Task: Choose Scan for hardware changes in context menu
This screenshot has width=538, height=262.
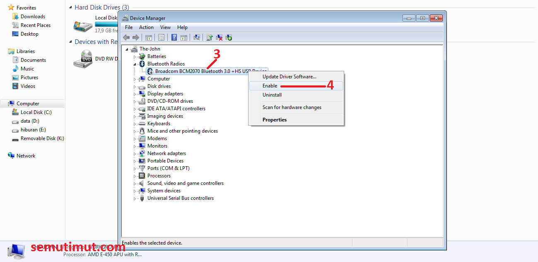Action: [x=296, y=107]
